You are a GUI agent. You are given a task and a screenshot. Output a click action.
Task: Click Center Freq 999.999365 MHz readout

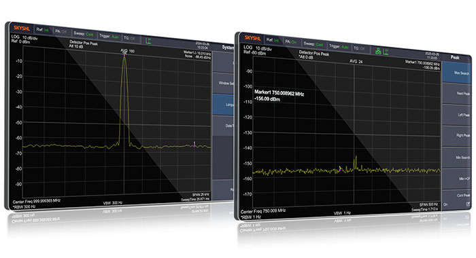click(37, 201)
